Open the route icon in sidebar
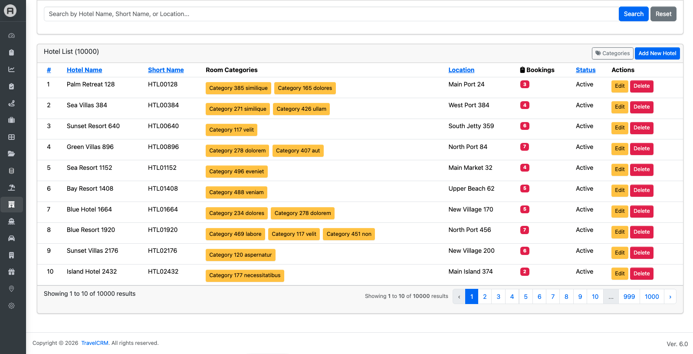This screenshot has height=354, width=693. [x=12, y=103]
